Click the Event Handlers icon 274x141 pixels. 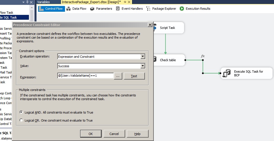click(x=118, y=9)
